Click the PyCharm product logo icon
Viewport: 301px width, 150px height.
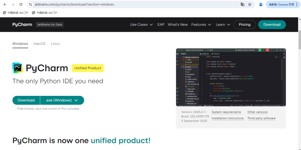pos(18,68)
